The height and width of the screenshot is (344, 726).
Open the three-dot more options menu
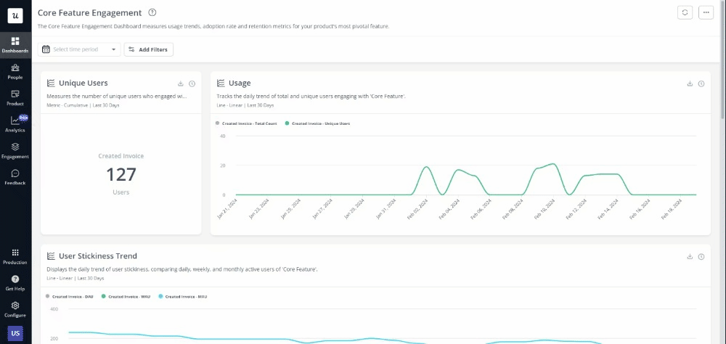point(706,12)
